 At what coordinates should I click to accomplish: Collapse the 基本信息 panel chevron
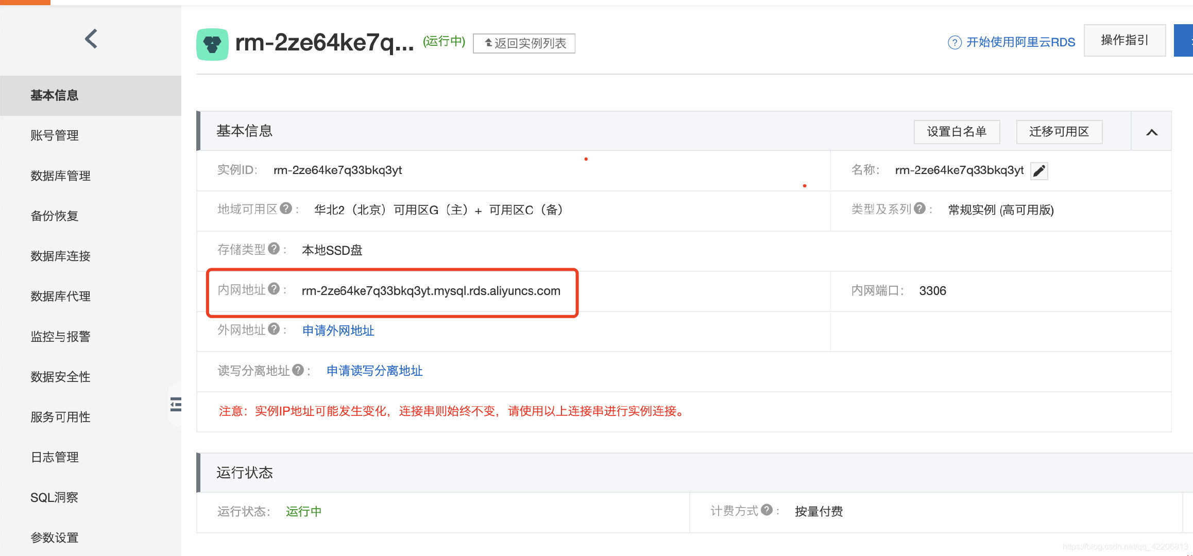tap(1152, 132)
